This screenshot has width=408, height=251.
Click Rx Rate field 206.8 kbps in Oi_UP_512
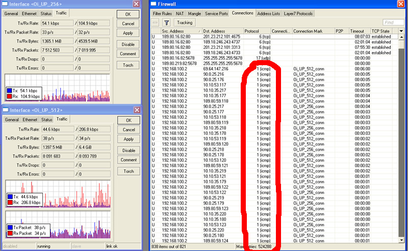[94, 129]
